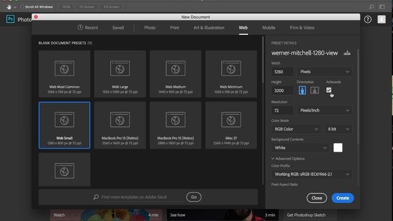Open the RGB Color mode dropdown

point(296,129)
